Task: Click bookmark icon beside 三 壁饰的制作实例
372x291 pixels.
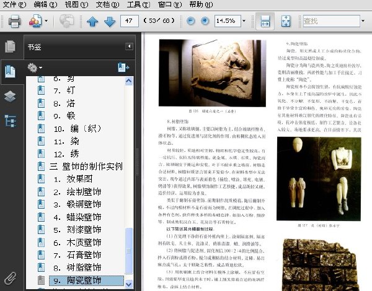Action: pos(41,167)
